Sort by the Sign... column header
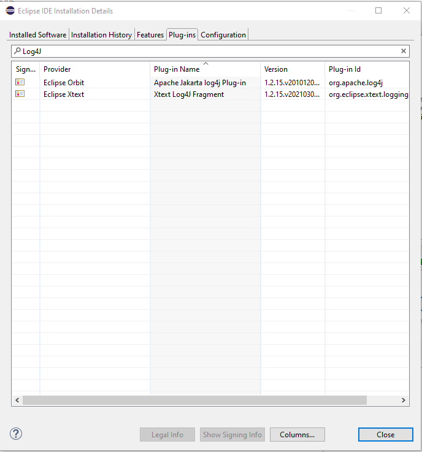The image size is (422, 452). [x=26, y=69]
